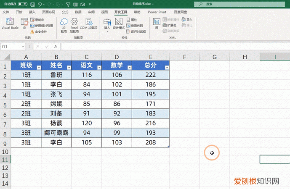Select the 总分 cell with 222
This screenshot has height=189, width=290.
pos(151,75)
